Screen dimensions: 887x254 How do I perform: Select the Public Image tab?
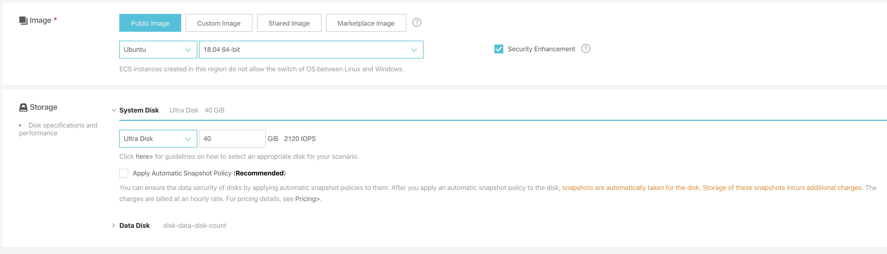150,23
